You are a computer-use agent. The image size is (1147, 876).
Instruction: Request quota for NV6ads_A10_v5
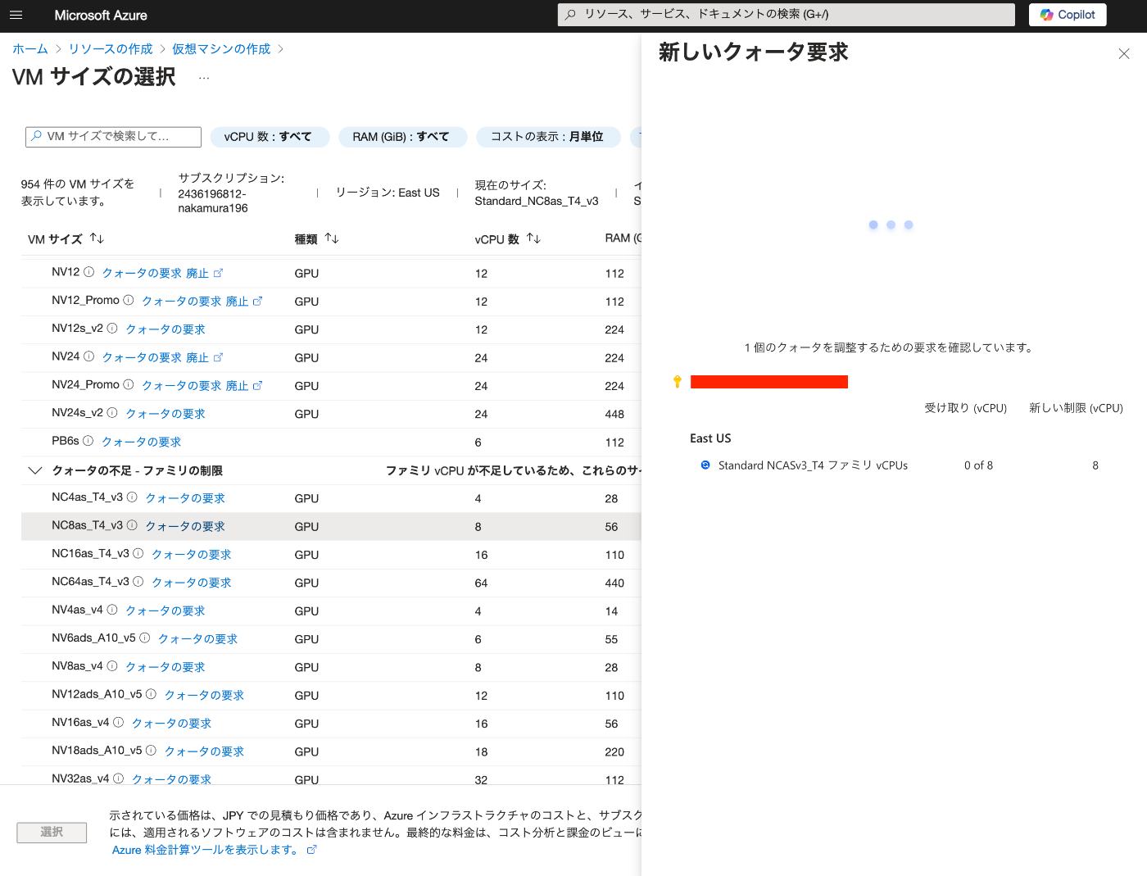coord(198,638)
